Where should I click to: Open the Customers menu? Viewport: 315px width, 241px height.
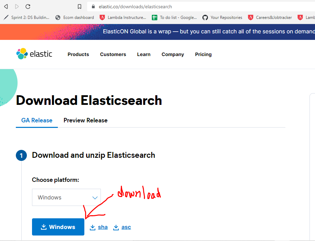coord(113,54)
